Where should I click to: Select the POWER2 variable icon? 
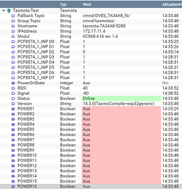click(x=13, y=114)
